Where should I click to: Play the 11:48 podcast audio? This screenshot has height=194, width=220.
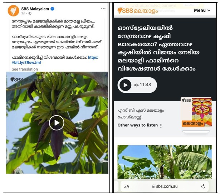tap(125, 85)
